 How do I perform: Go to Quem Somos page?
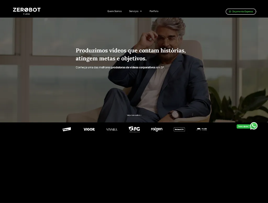[x=114, y=11]
